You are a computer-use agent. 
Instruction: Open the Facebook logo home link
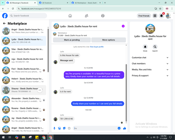click(5, 16)
